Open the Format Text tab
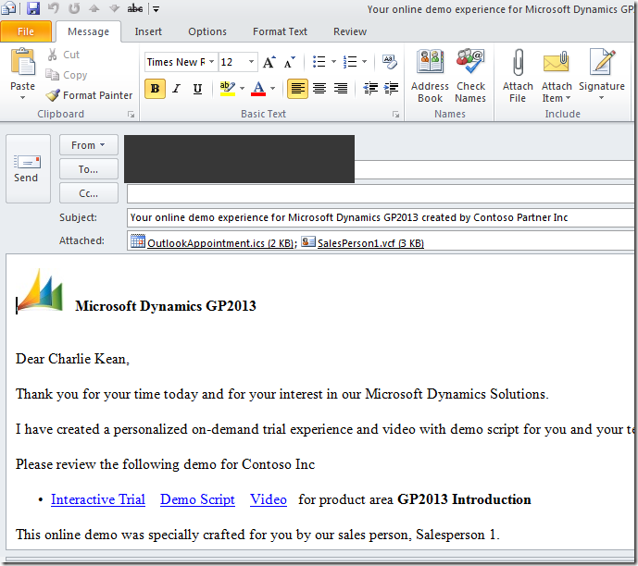 [280, 31]
